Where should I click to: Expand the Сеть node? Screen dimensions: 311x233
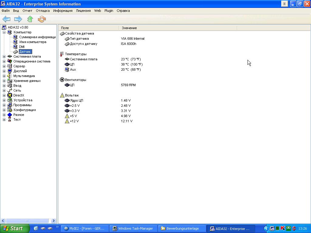(x=4, y=90)
